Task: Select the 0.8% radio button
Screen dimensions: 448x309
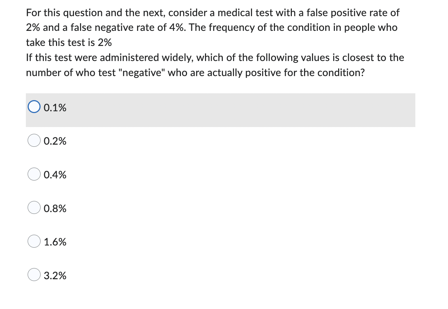Action: pos(34,207)
